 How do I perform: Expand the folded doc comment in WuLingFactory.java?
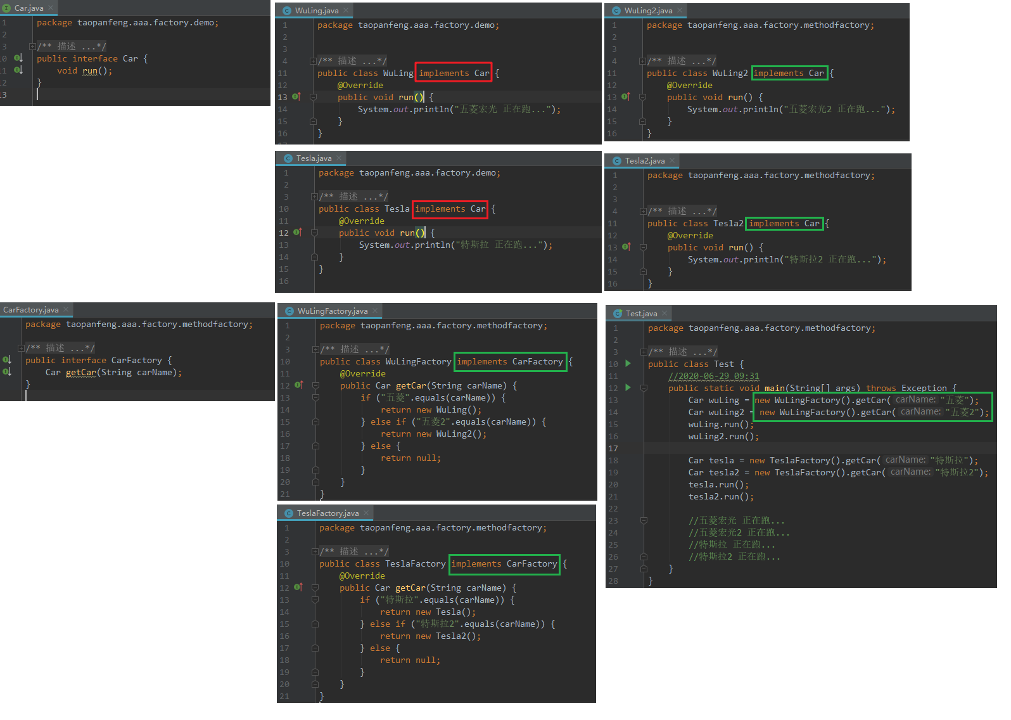(x=315, y=350)
